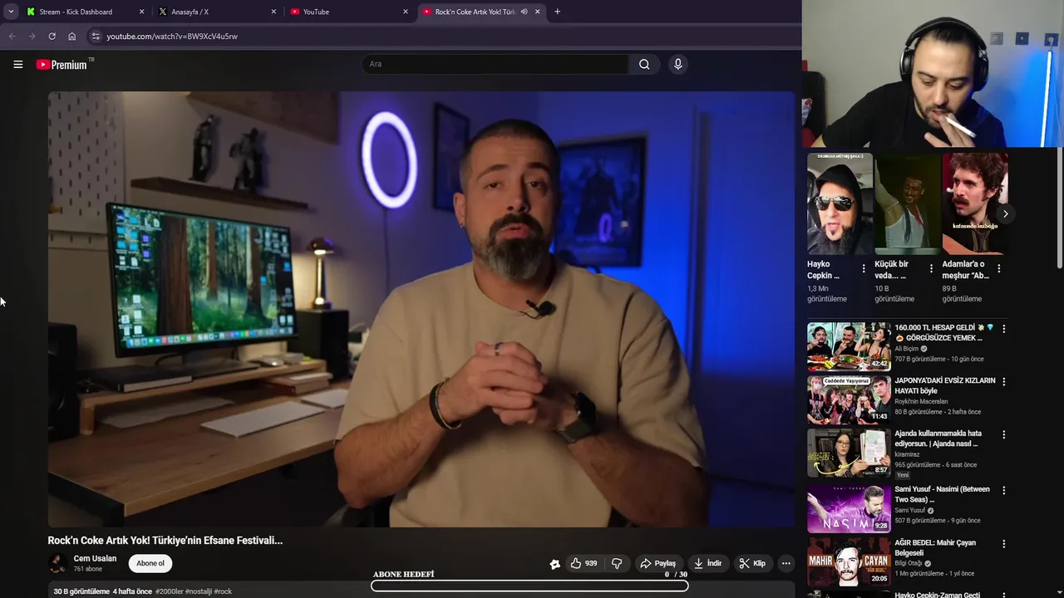Subscribe with Abone ol button

pyautogui.click(x=150, y=563)
